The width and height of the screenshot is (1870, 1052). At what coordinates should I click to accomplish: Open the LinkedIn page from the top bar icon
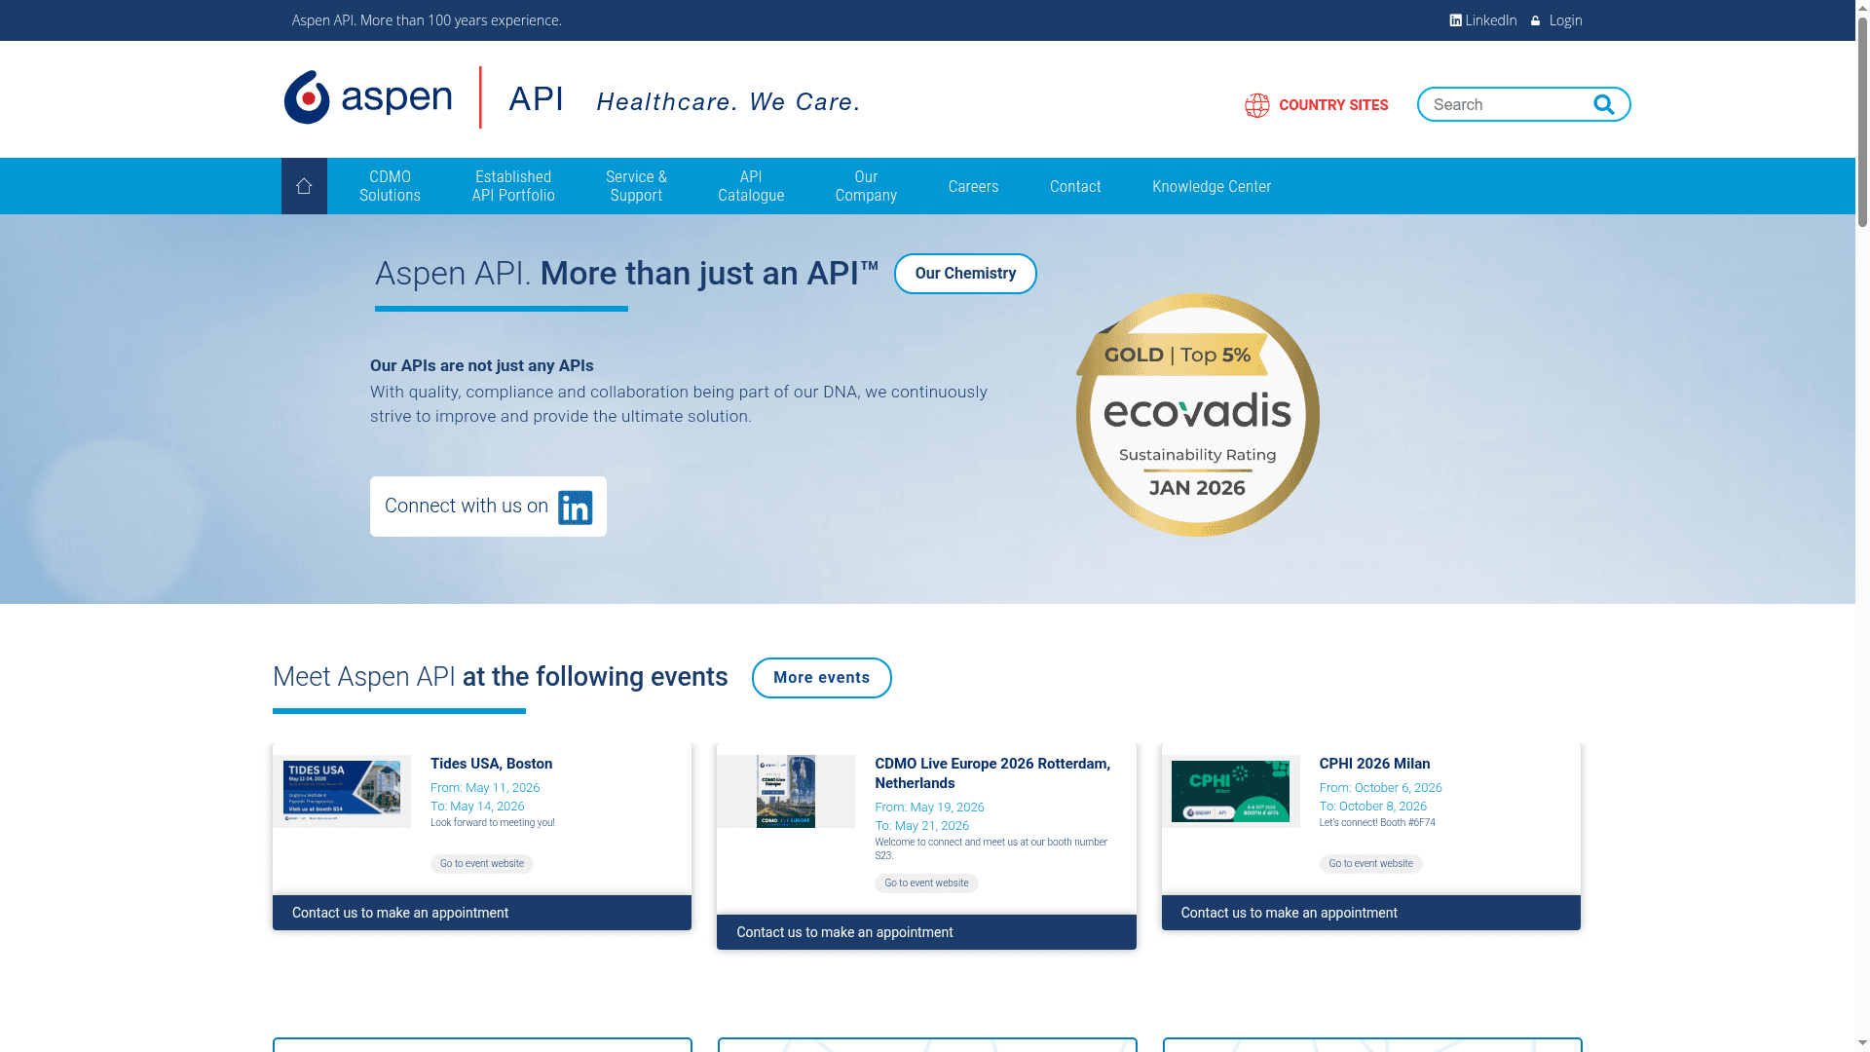click(1455, 19)
